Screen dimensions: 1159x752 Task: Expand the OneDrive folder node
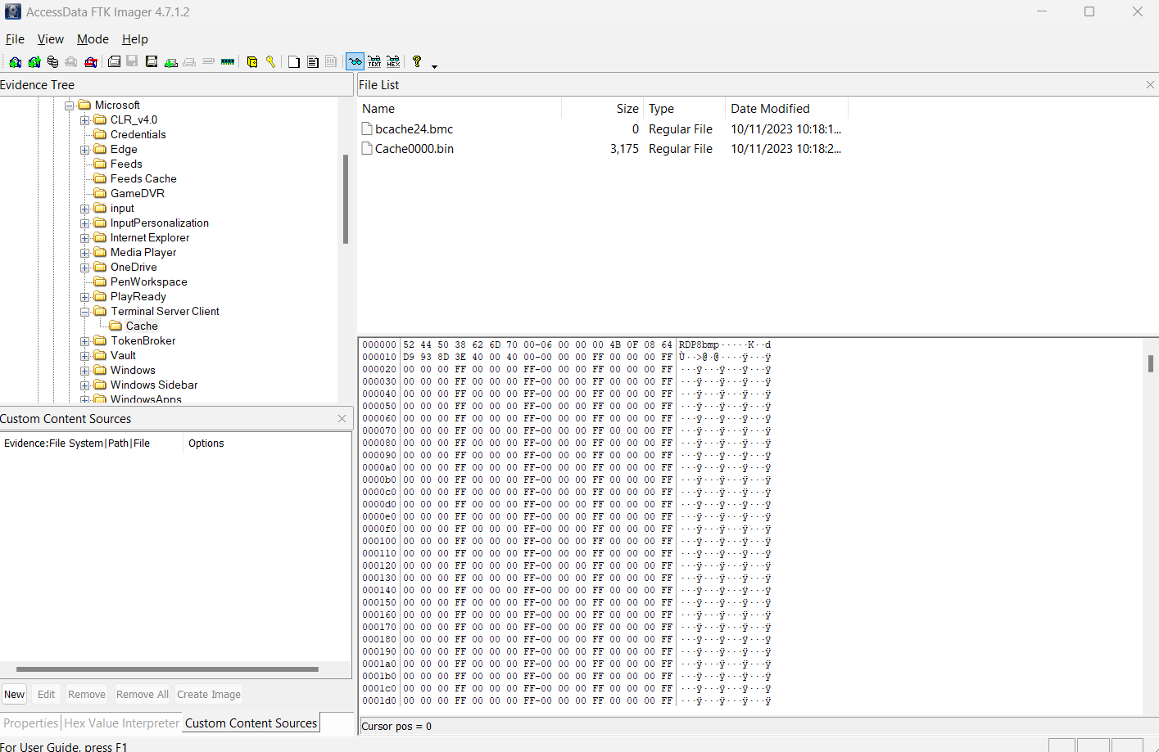(x=85, y=268)
